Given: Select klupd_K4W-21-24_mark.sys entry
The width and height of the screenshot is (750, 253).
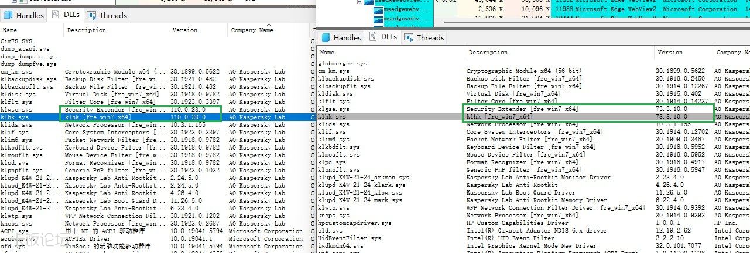Looking at the screenshot, I should point(361,200).
